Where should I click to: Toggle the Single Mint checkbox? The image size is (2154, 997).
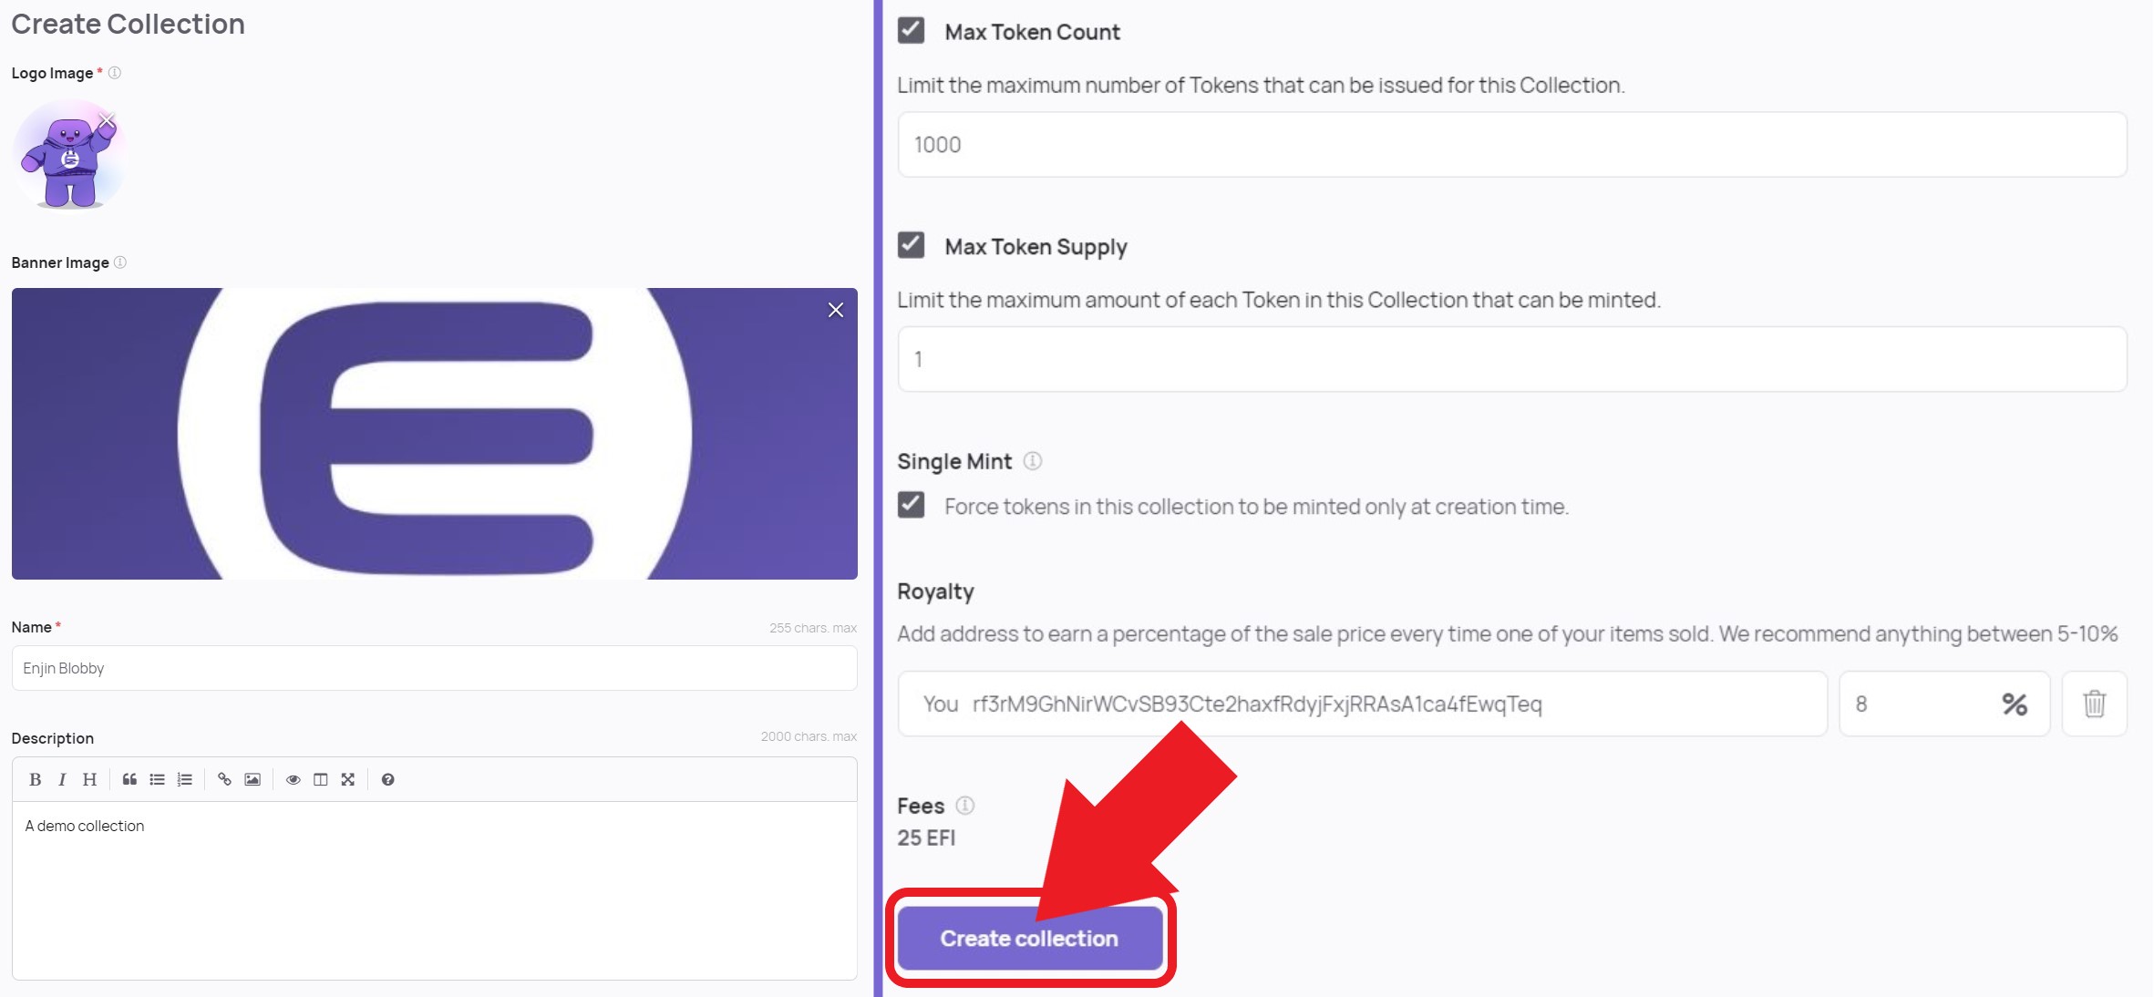tap(911, 504)
